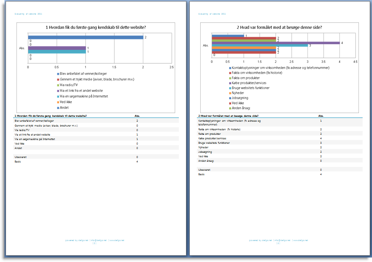Click 'Ubesvaret' row in question 1 table
This screenshot has height=262, width=372.
[96, 157]
